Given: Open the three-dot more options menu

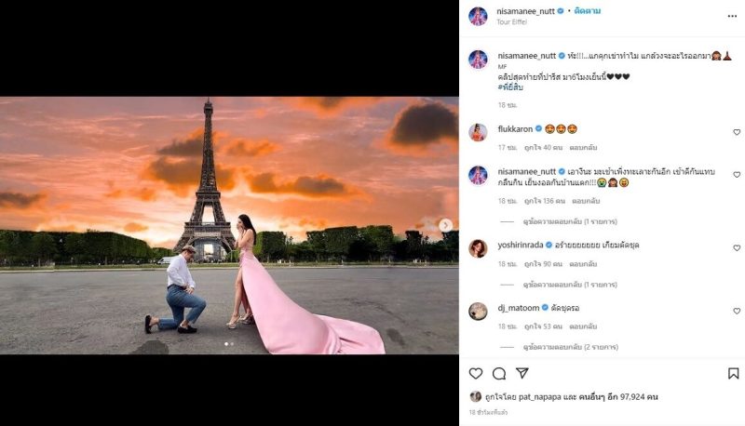Looking at the screenshot, I should (x=732, y=16).
